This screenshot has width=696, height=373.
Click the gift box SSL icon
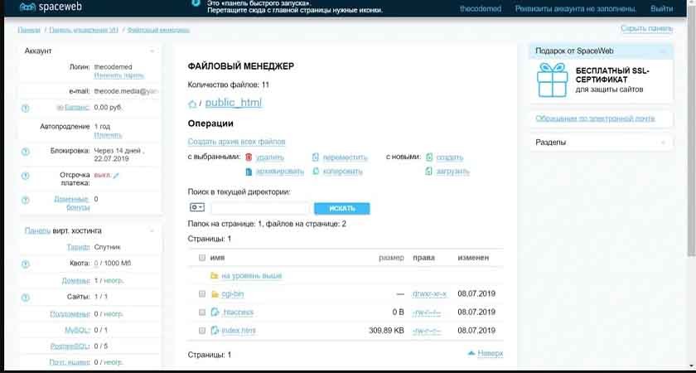pyautogui.click(x=552, y=80)
